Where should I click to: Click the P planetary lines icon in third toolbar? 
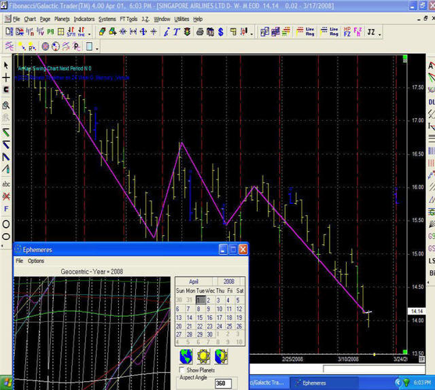pyautogui.click(x=77, y=47)
